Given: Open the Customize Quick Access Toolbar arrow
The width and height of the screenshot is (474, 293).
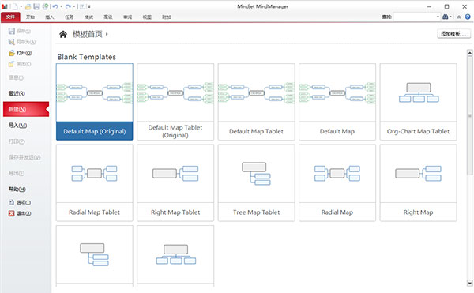Looking at the screenshot, I should pos(89,6).
